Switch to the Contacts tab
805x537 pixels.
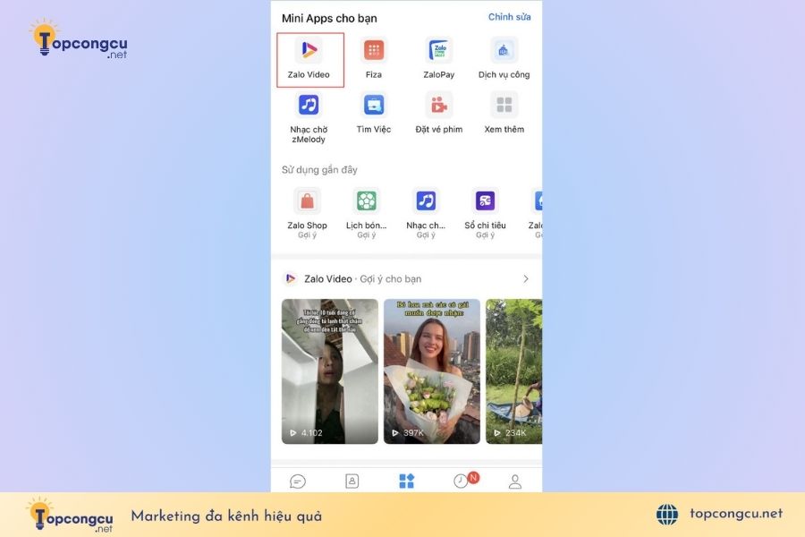pos(352,481)
